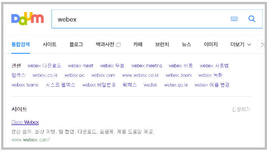Click the related search webex 이름 변경
The width and height of the screenshot is (267, 152).
tap(212, 85)
